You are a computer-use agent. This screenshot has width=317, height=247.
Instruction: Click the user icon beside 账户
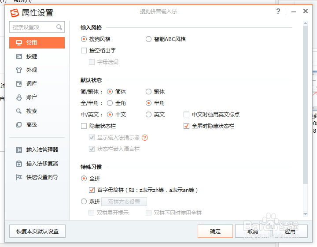tap(19, 97)
